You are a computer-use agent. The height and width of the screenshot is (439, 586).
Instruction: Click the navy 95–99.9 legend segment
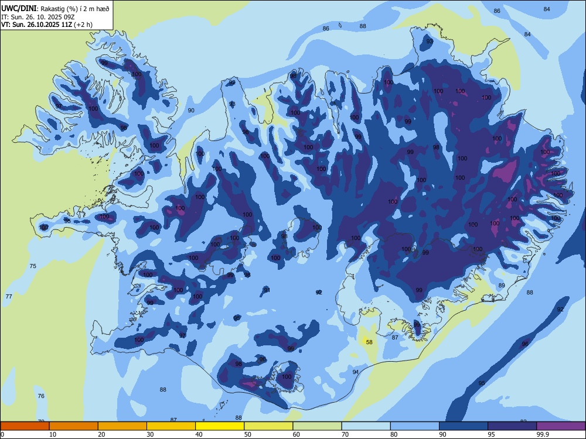click(x=512, y=426)
